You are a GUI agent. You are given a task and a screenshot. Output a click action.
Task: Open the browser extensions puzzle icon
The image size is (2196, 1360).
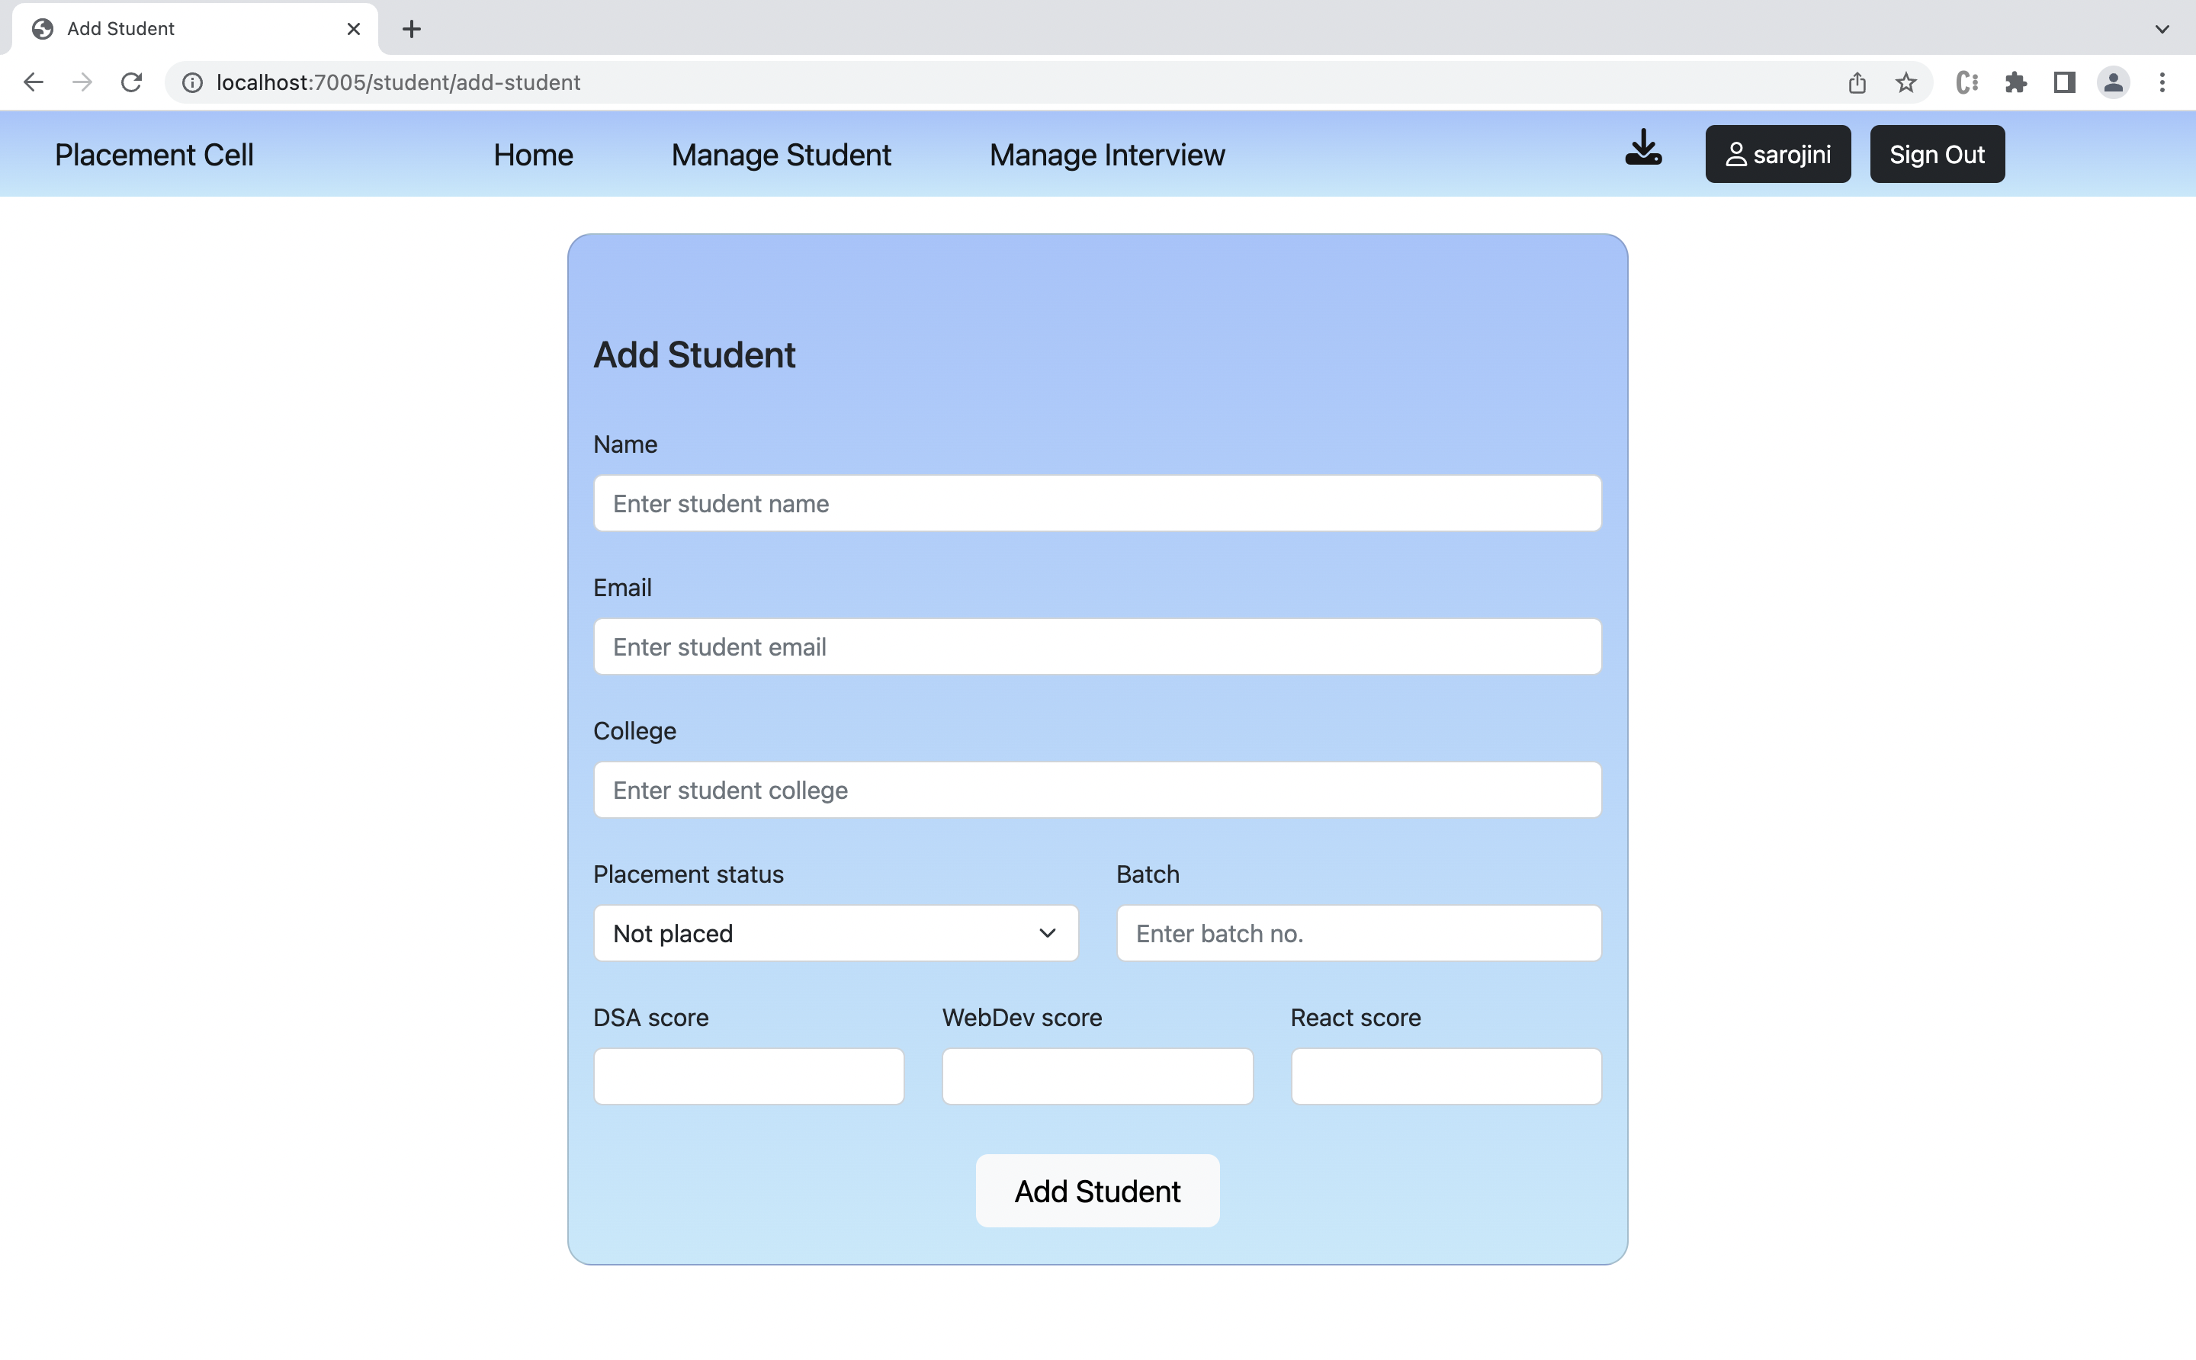(2017, 82)
